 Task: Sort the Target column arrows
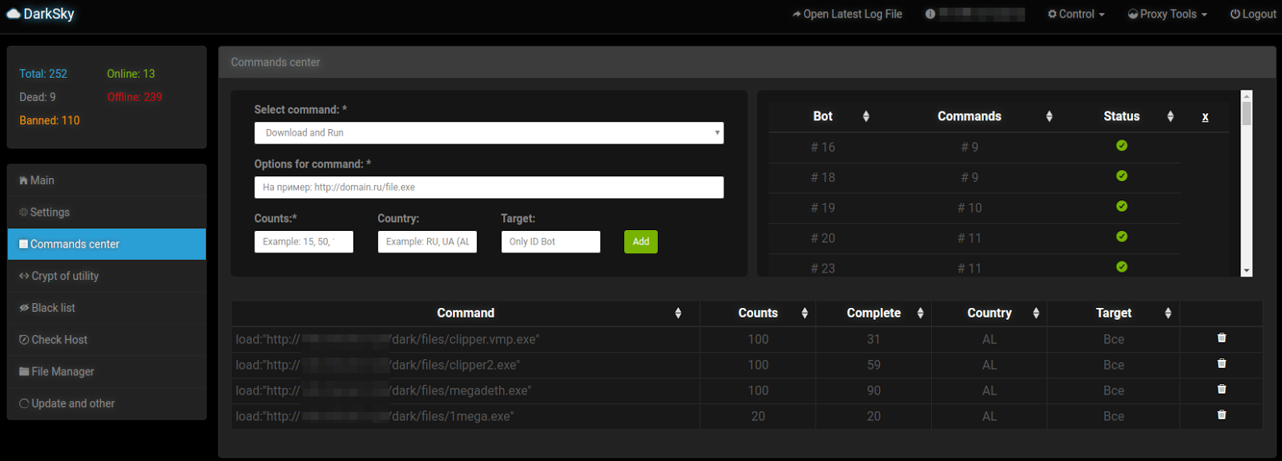pyautogui.click(x=1168, y=313)
